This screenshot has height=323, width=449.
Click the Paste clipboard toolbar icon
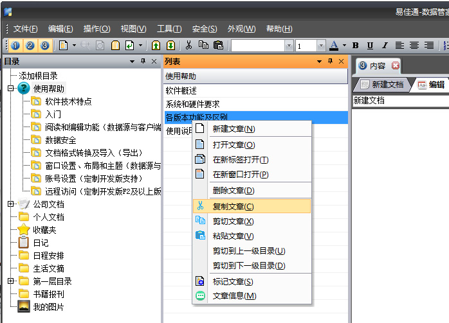[218, 46]
